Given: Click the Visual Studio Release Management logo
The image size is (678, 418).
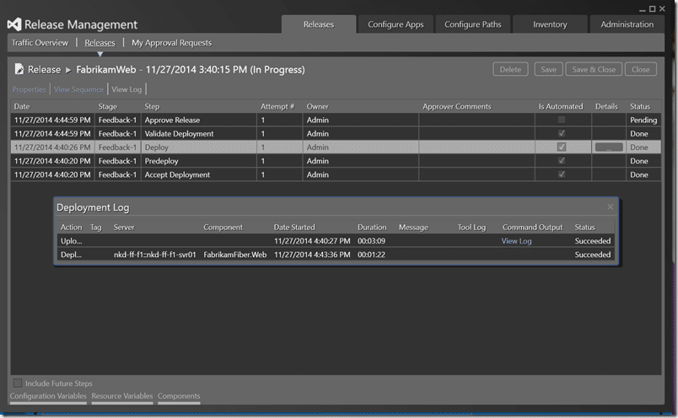Looking at the screenshot, I should pyautogui.click(x=14, y=24).
